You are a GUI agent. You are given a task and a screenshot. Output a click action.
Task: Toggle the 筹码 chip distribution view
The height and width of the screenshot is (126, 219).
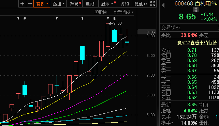tap(74, 4)
